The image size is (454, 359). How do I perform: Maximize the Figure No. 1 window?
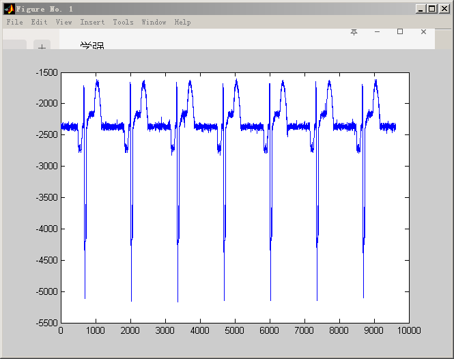[x=431, y=9]
